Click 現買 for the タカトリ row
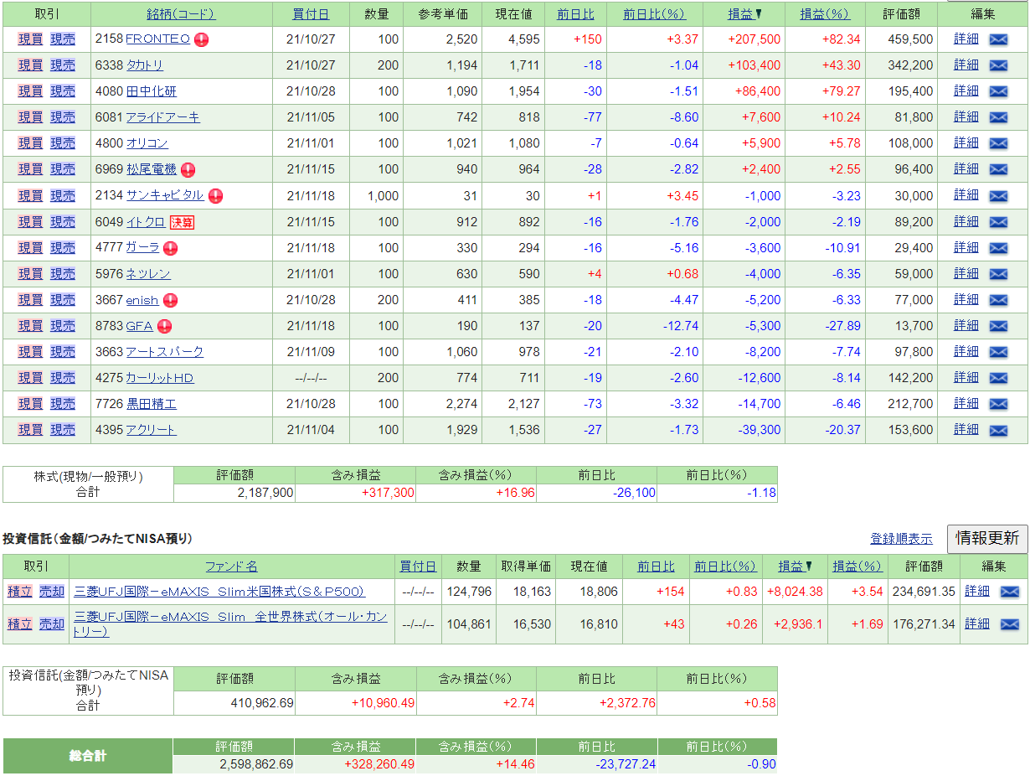Viewport: 1030px width, 776px height. [30, 65]
